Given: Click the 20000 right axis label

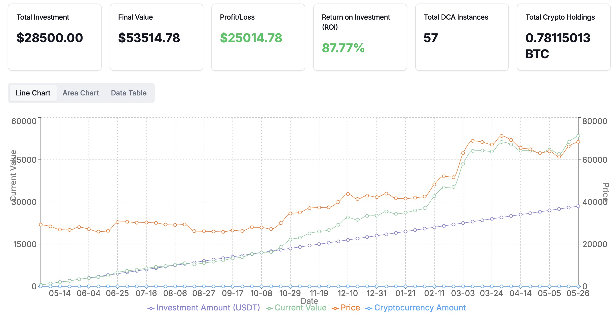Looking at the screenshot, I should tap(595, 244).
